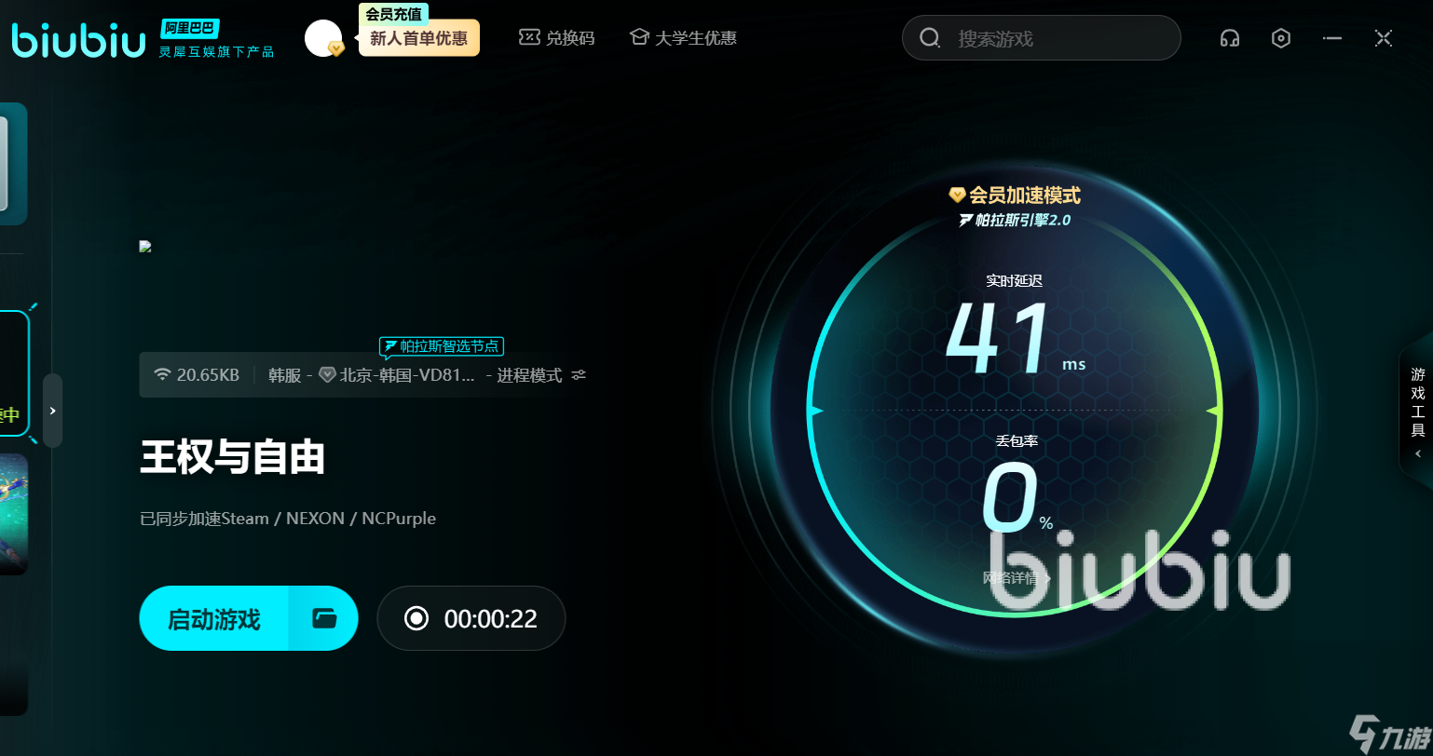Expand the left game sidebar arrow

tap(52, 411)
